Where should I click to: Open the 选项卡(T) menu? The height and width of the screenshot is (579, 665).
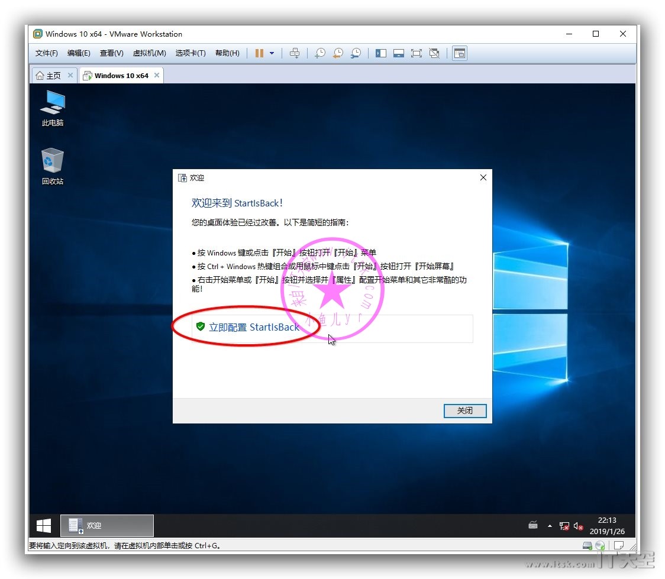(x=191, y=53)
